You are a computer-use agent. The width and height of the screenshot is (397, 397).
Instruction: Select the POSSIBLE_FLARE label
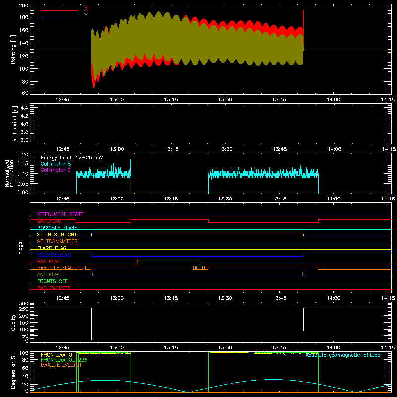coord(57,228)
